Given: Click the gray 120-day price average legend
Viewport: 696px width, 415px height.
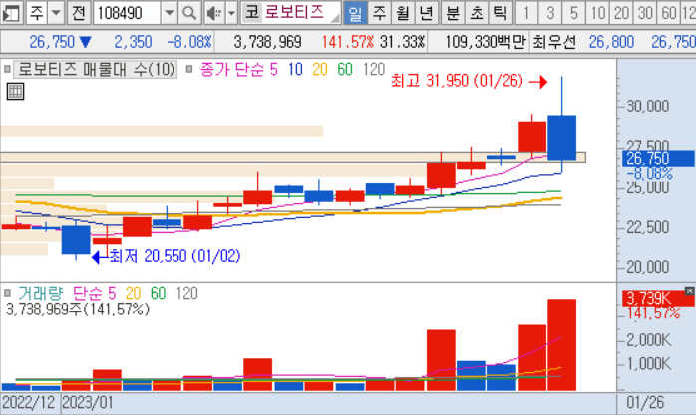Looking at the screenshot, I should click(x=374, y=70).
